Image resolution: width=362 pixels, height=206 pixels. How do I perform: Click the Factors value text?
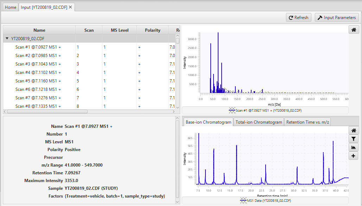[x=115, y=196]
